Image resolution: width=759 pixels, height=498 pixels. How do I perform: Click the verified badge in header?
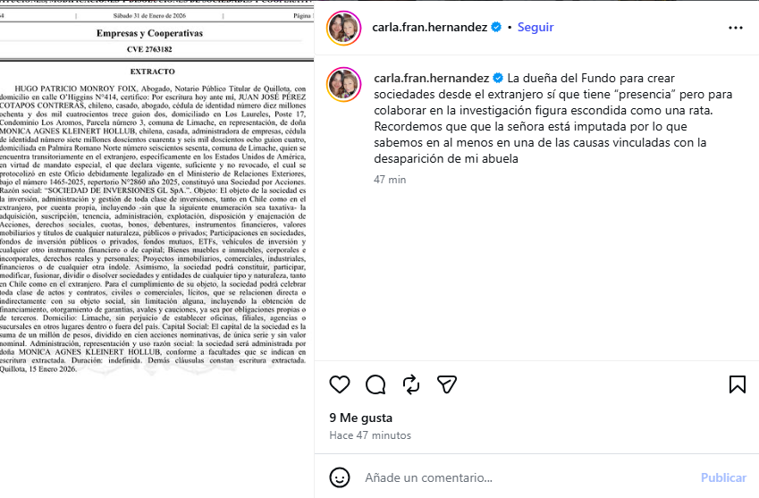tap(496, 27)
